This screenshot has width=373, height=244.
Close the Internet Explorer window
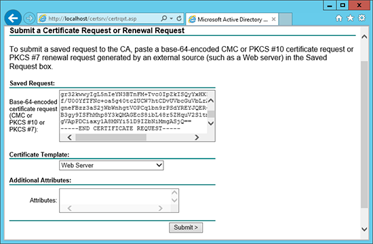pos(359,5)
